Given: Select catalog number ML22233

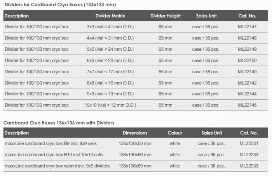Looking at the screenshot, I should pyautogui.click(x=249, y=155).
